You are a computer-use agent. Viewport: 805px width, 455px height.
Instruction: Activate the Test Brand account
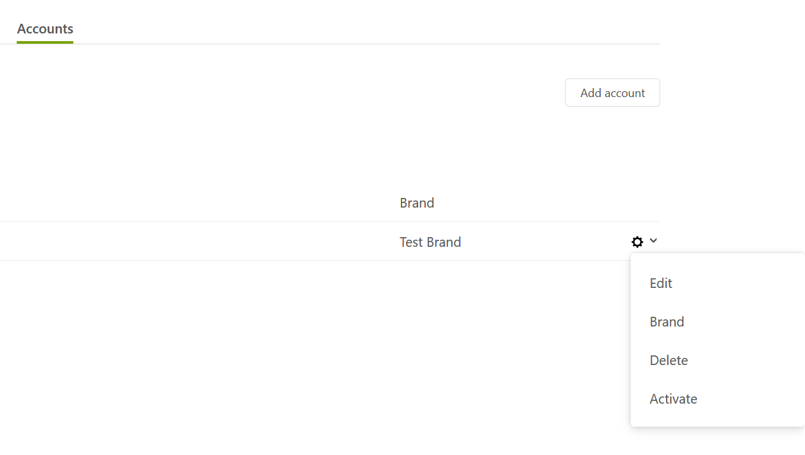(x=673, y=399)
